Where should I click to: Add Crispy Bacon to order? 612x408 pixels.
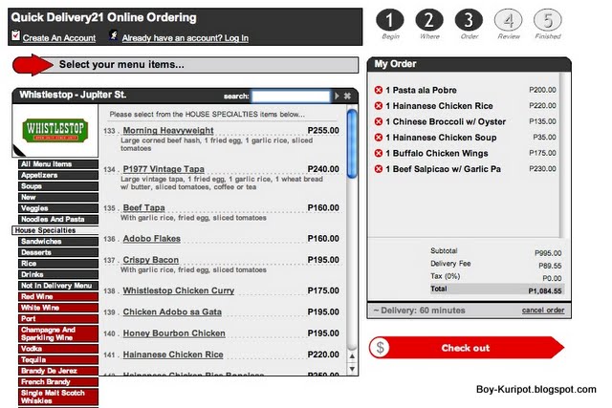click(151, 260)
